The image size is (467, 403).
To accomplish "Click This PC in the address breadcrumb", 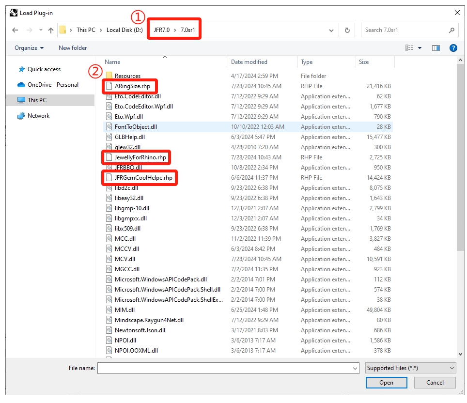I will pos(86,30).
